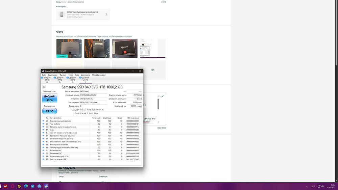Click УКР language indicator in taskbar

tap(313, 186)
